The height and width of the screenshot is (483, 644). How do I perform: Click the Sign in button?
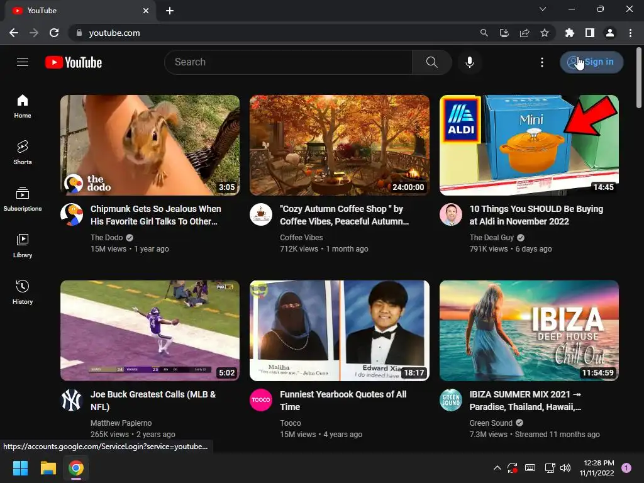591,62
